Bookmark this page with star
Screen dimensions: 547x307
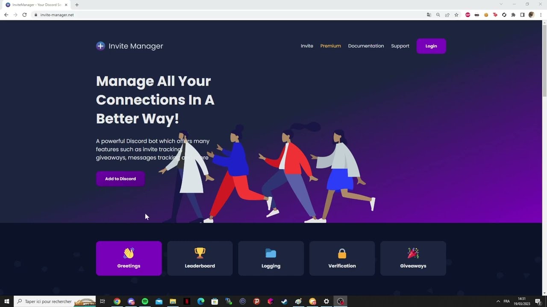pyautogui.click(x=456, y=15)
